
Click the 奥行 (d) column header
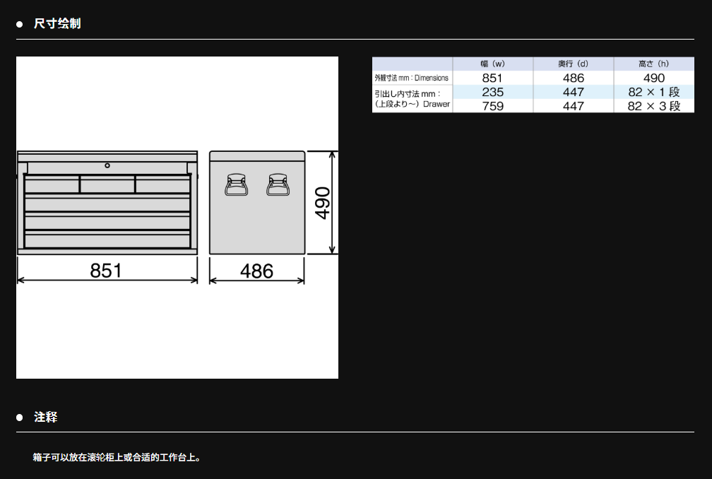(x=573, y=64)
